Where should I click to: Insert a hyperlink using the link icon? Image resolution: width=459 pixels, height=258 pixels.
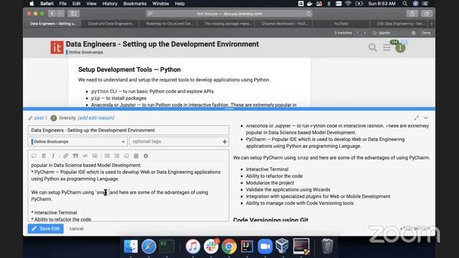tap(65, 156)
